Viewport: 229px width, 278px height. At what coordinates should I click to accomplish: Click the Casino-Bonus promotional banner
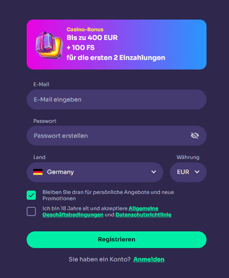[117, 45]
